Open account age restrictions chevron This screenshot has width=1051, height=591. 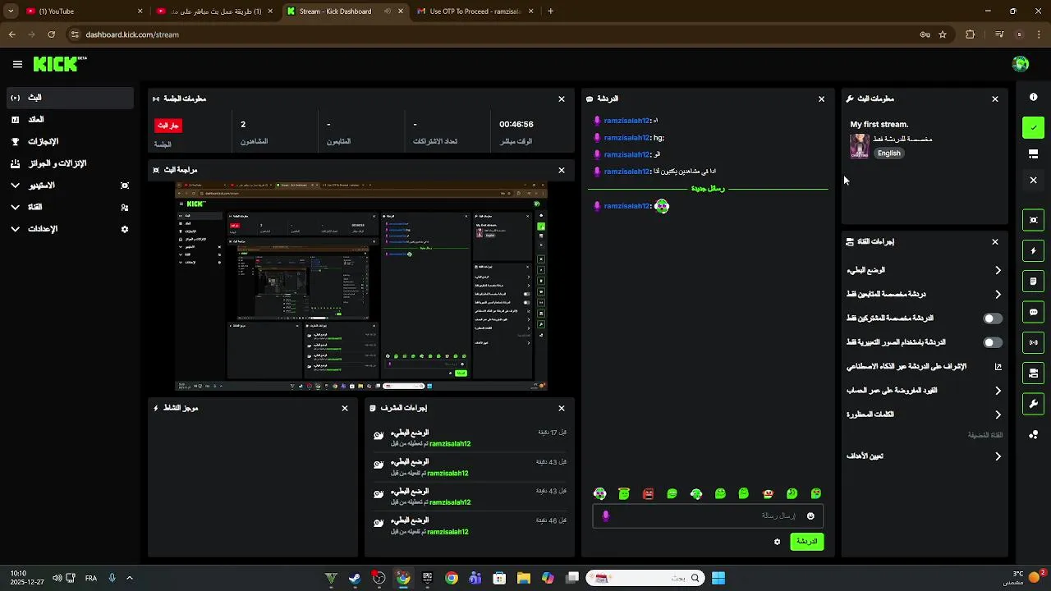[998, 391]
